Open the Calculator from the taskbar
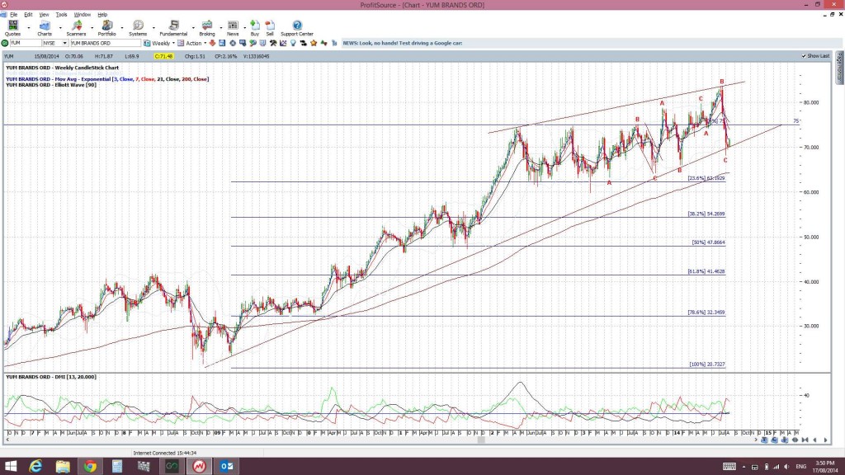The image size is (845, 475). [117, 466]
